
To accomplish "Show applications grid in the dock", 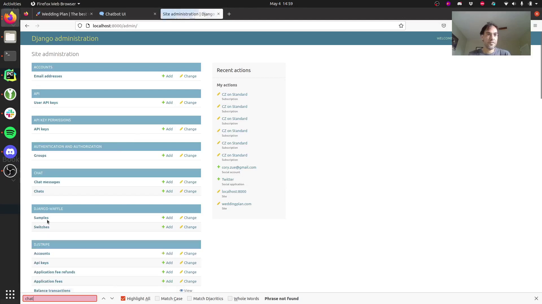I will (x=10, y=294).
